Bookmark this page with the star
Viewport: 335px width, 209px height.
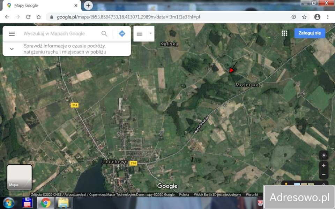304,17
